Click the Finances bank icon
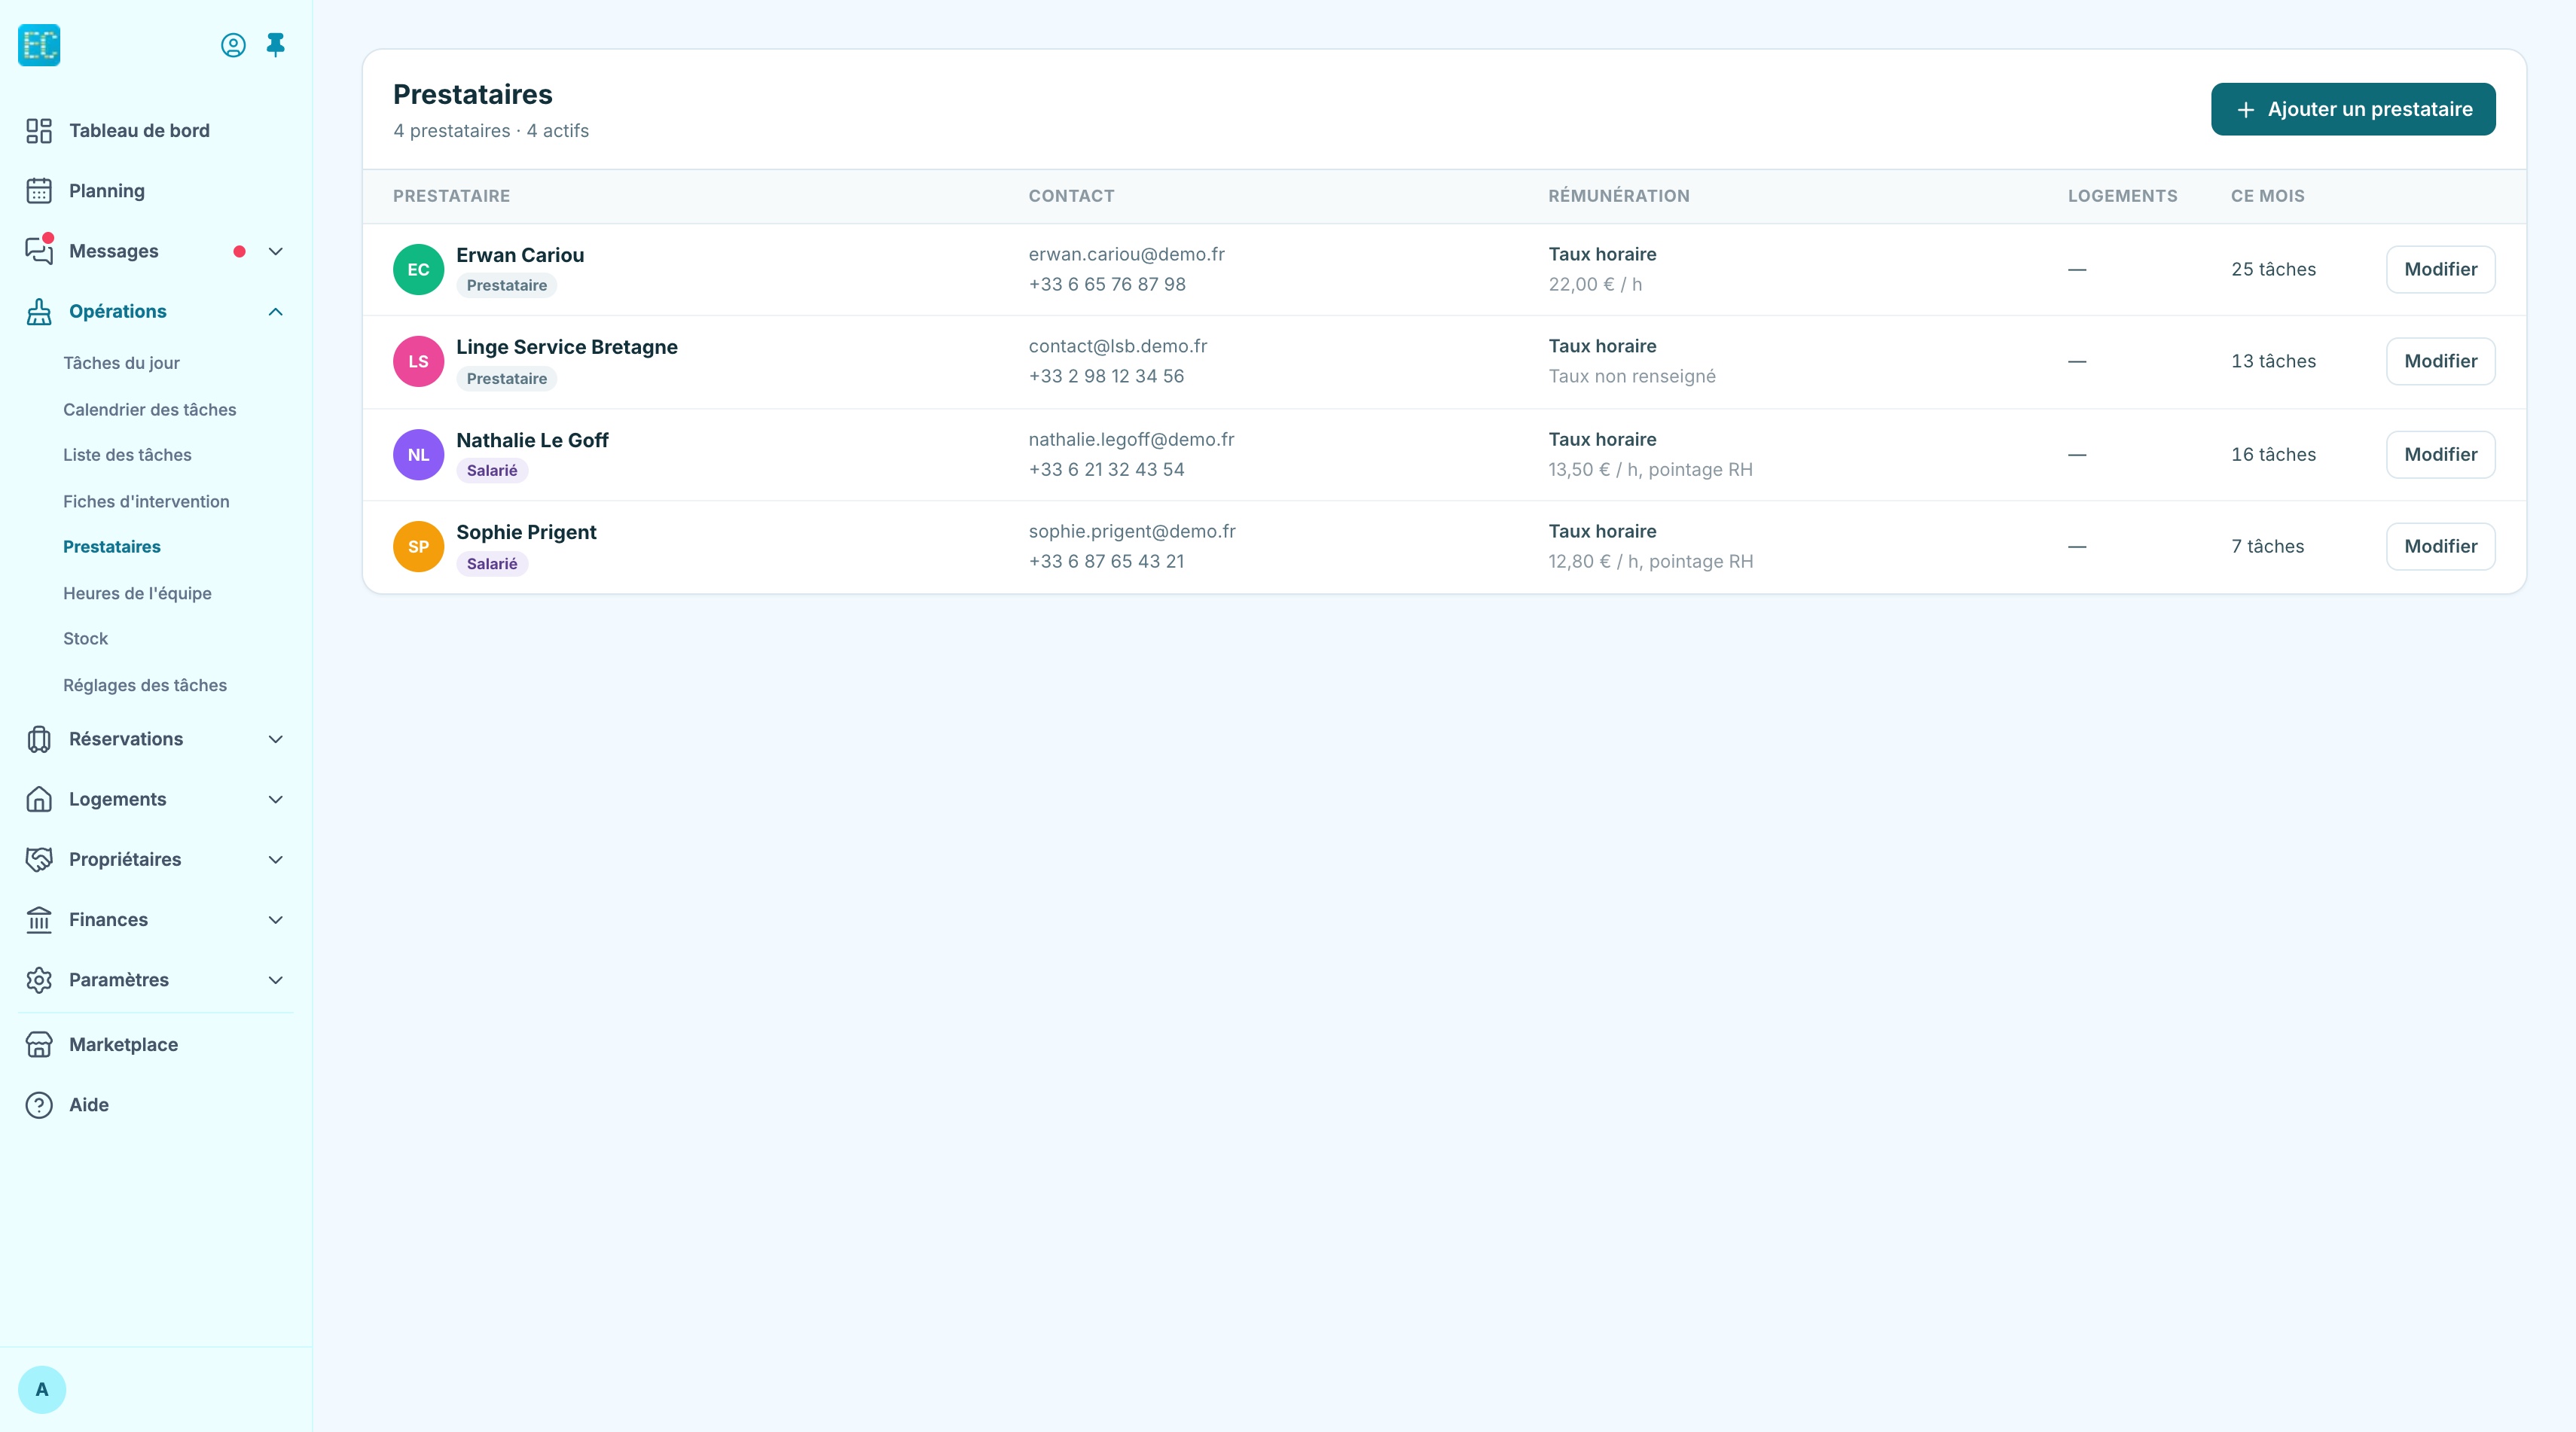The image size is (2576, 1432). 39,919
